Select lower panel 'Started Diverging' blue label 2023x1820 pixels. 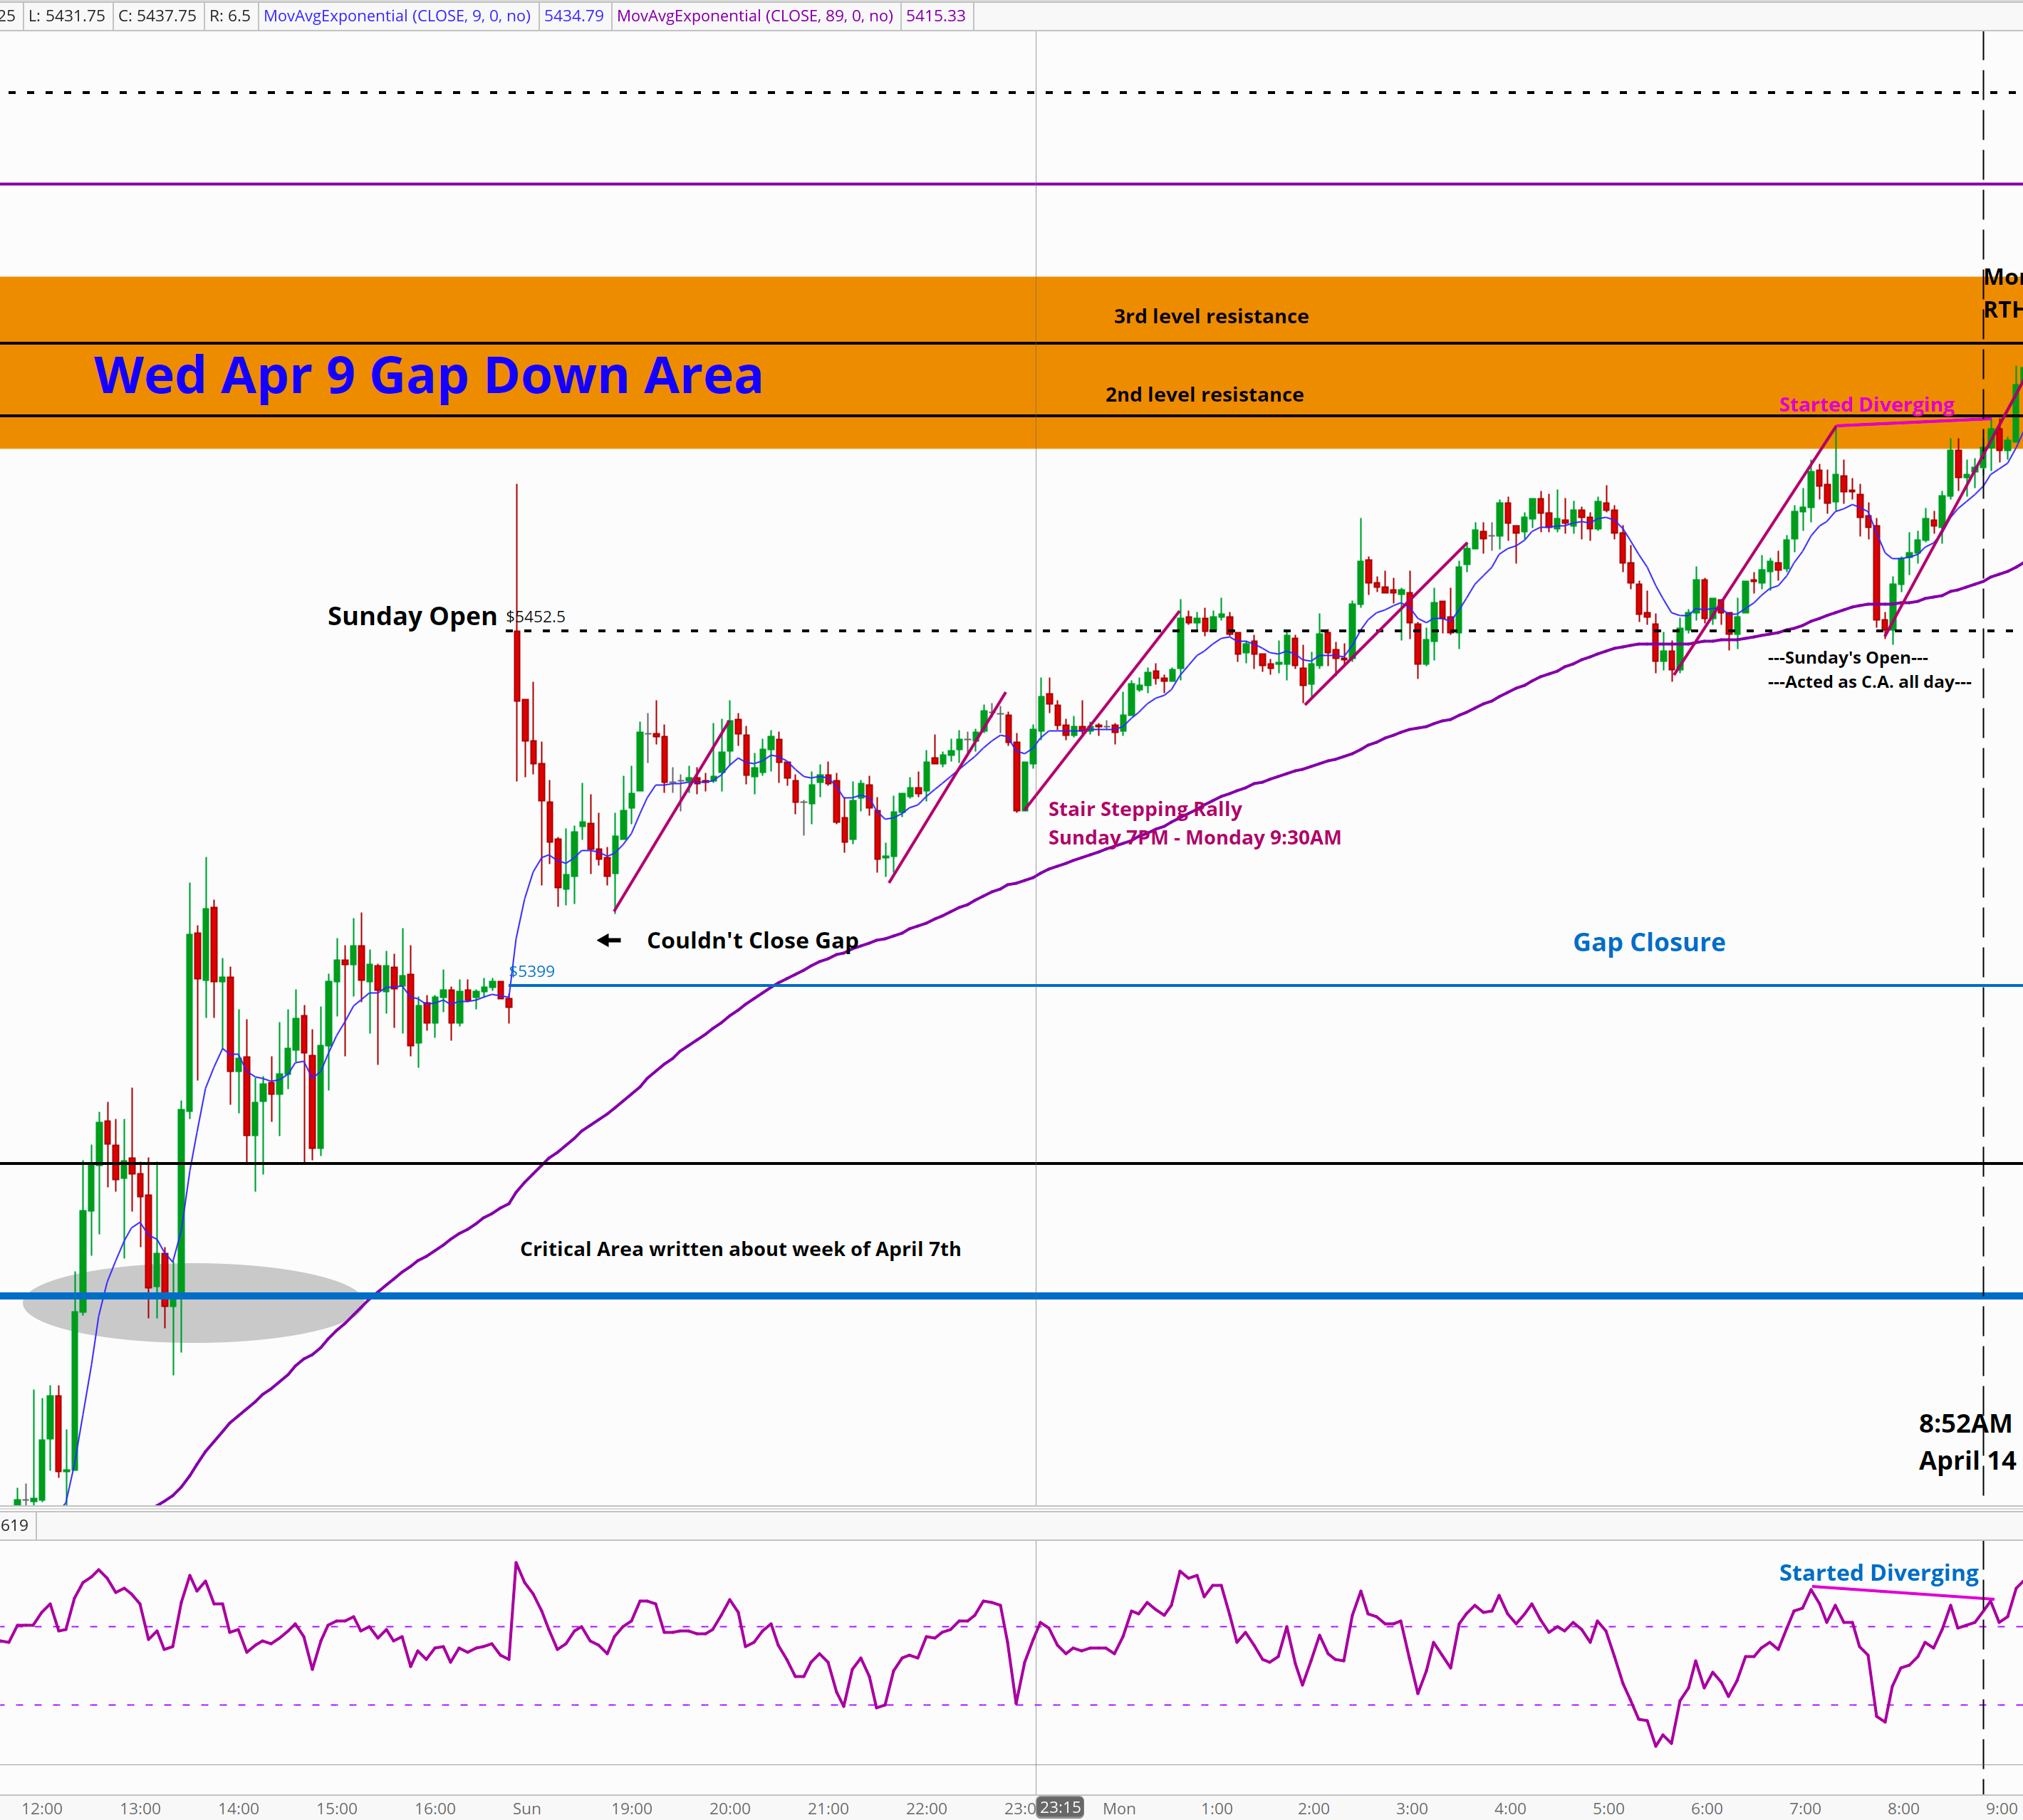1878,1573
